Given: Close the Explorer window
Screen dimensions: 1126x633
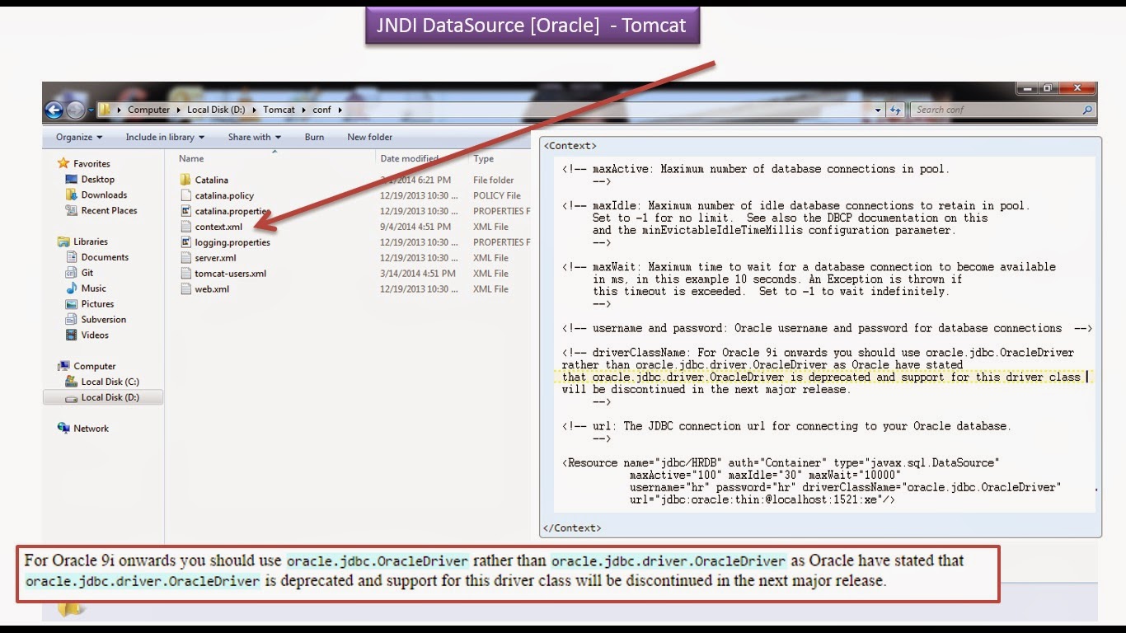Looking at the screenshot, I should pyautogui.click(x=1077, y=88).
